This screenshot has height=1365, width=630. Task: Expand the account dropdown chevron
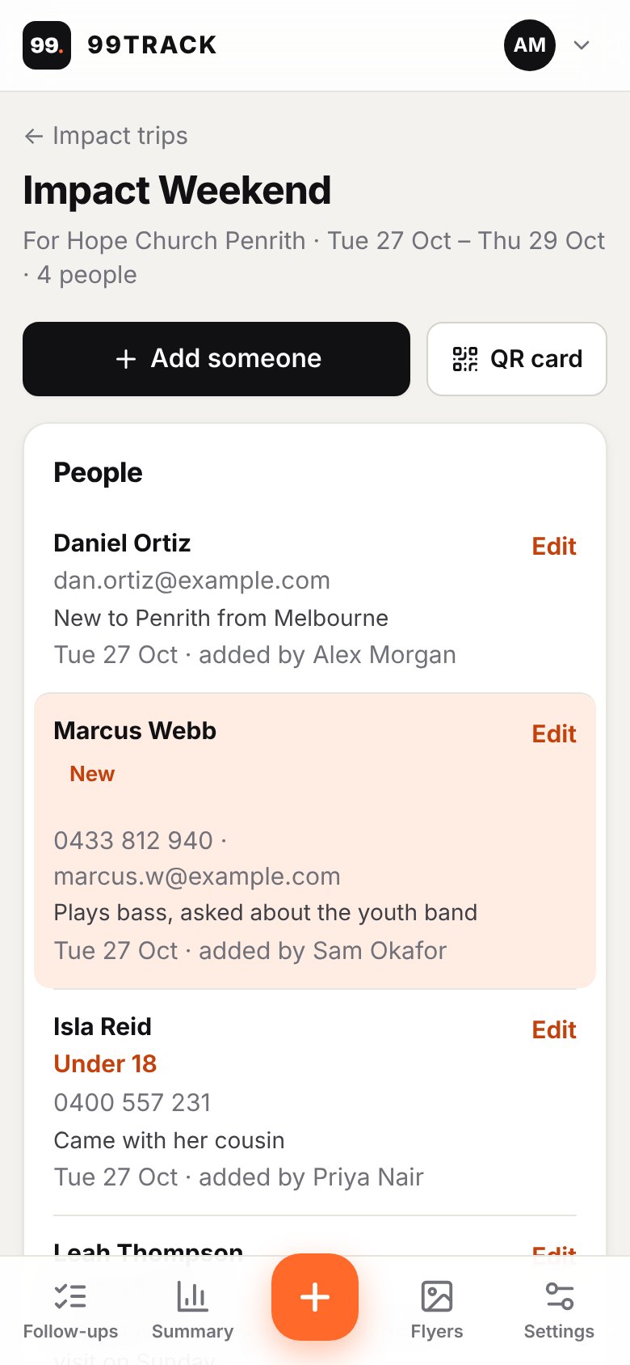582,45
